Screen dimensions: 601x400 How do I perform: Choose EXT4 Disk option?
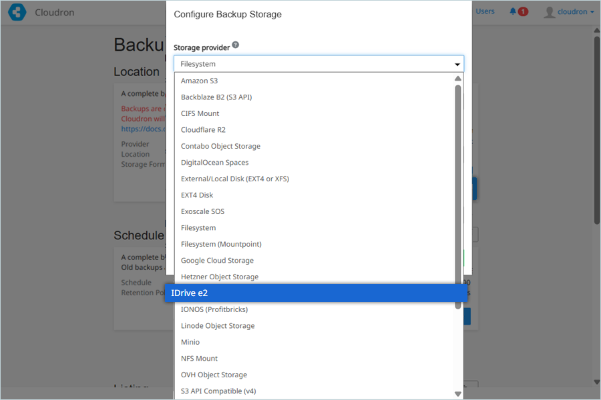(x=315, y=195)
